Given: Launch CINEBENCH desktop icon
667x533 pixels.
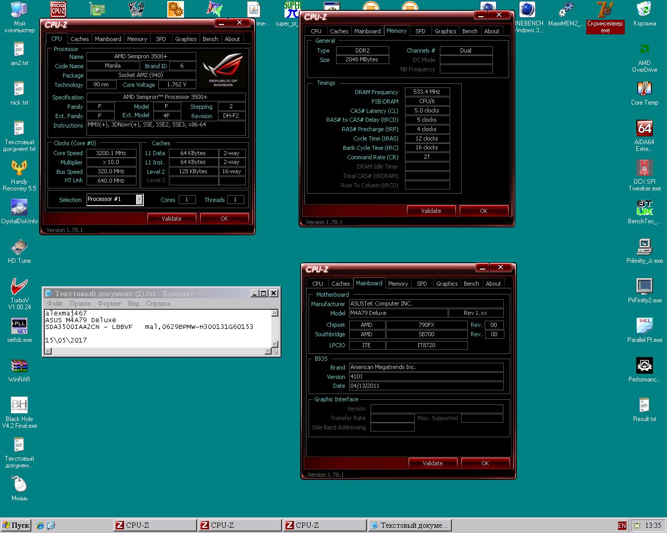Looking at the screenshot, I should (x=528, y=17).
